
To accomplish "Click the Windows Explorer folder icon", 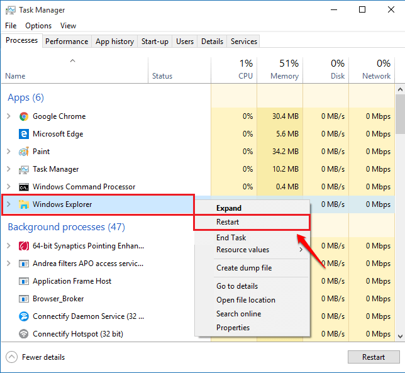I will 24,204.
